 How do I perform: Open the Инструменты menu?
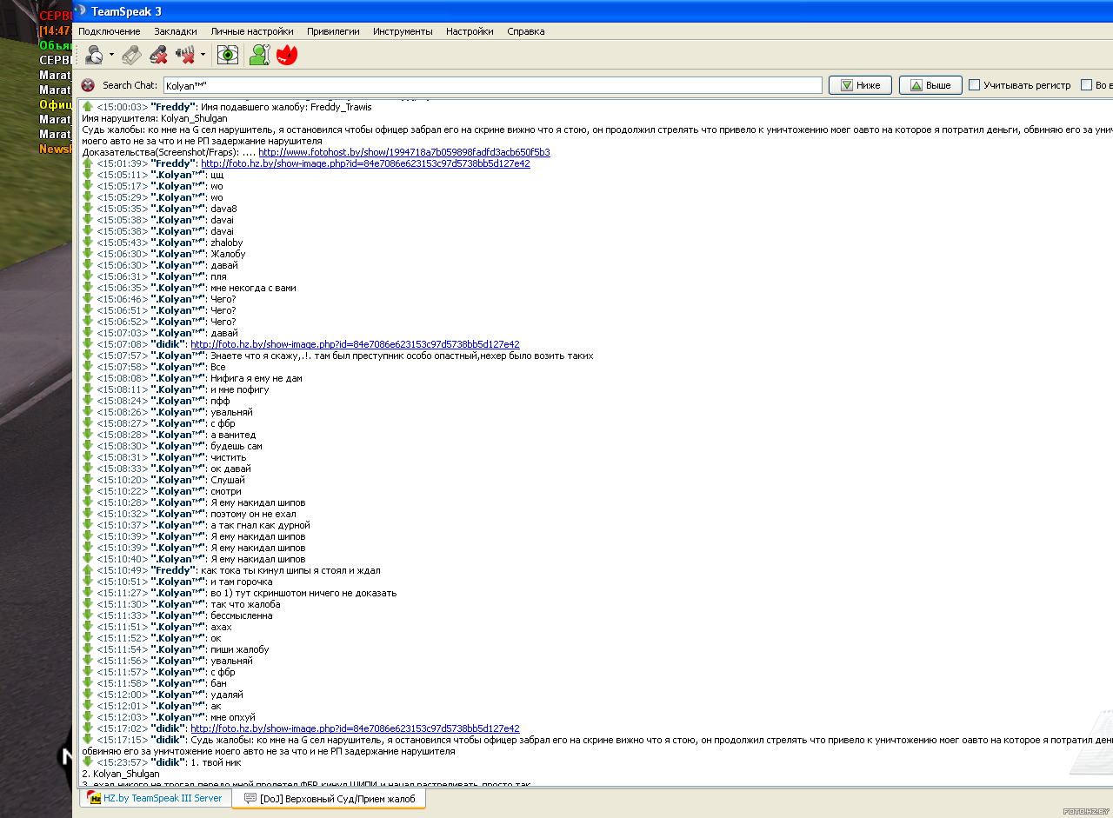(403, 31)
